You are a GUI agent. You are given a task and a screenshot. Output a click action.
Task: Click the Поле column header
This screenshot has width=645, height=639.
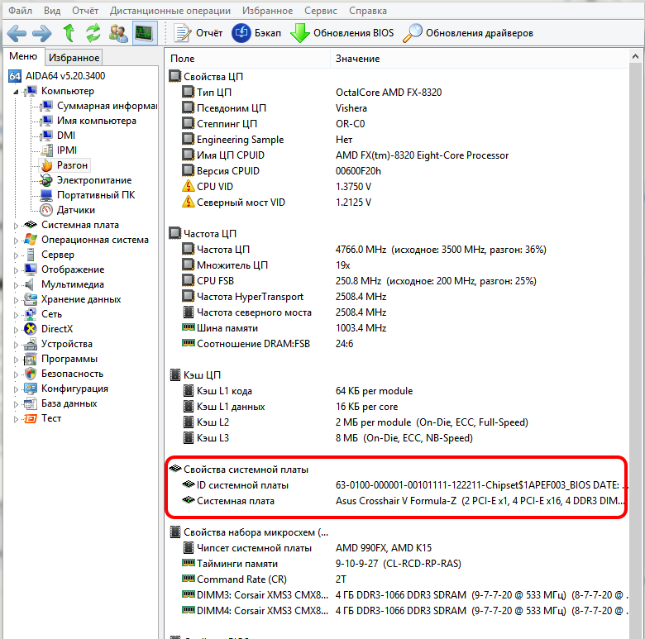(x=248, y=59)
